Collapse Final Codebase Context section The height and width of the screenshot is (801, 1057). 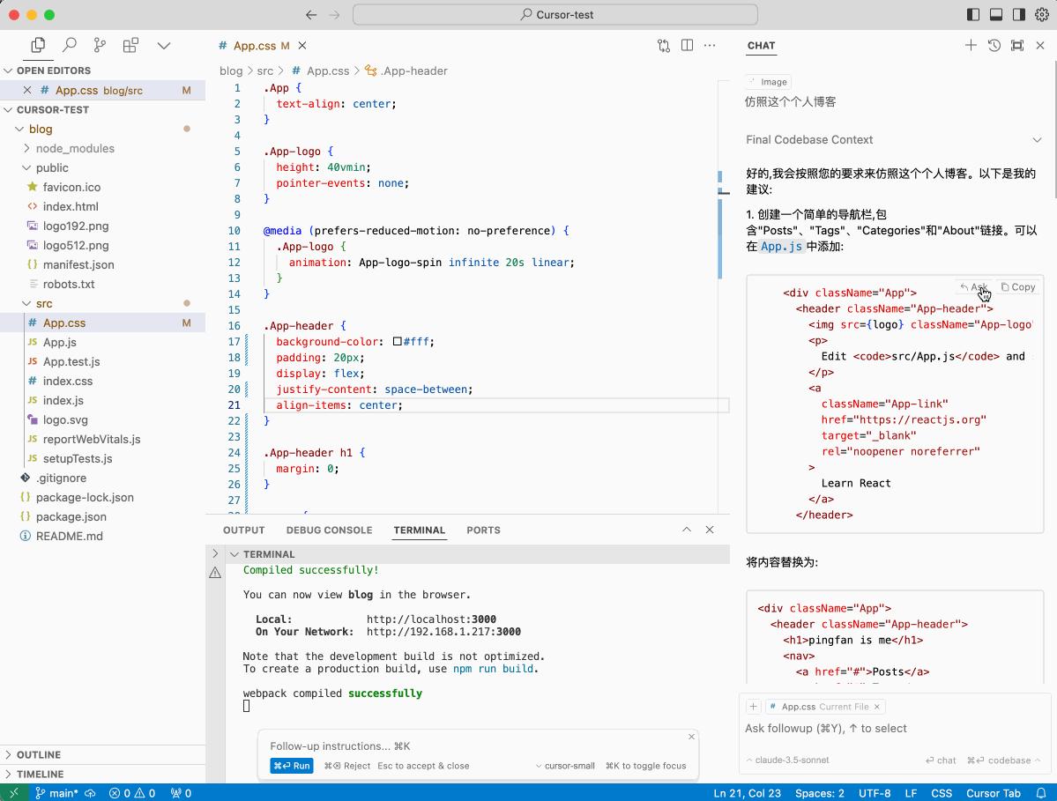point(1037,139)
